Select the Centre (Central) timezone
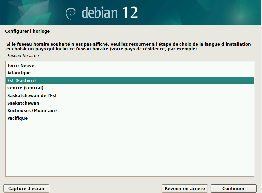 (25, 88)
